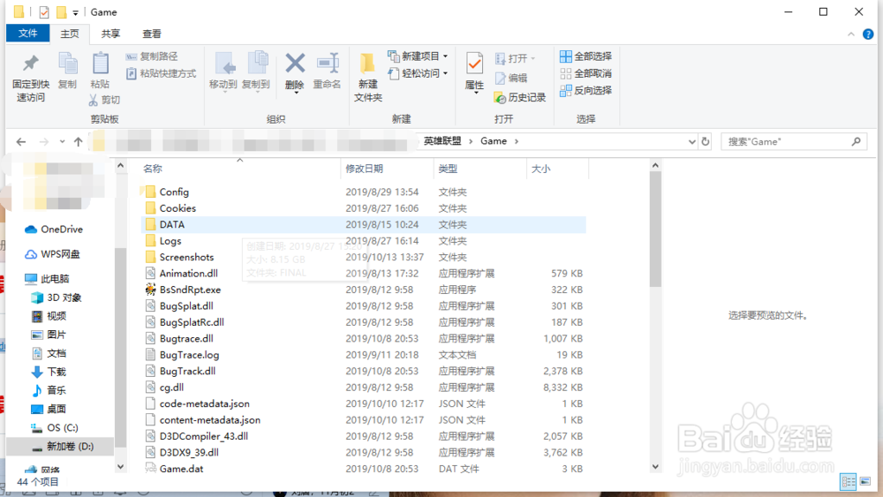The height and width of the screenshot is (497, 883).
Task: Select OneDrive in navigation pane
Action: (54, 230)
